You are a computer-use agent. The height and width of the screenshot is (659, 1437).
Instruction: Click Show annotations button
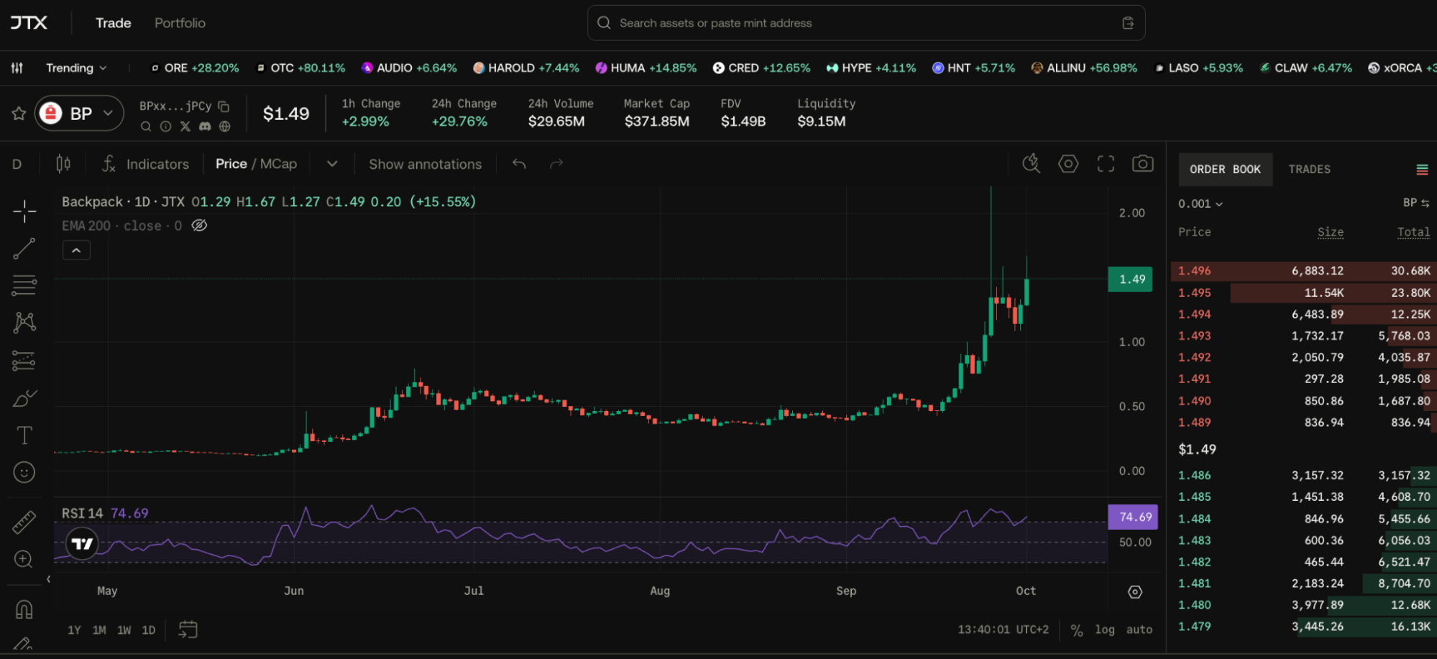425,164
